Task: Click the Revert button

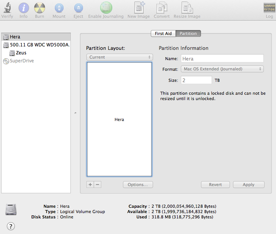Action: coord(215,185)
